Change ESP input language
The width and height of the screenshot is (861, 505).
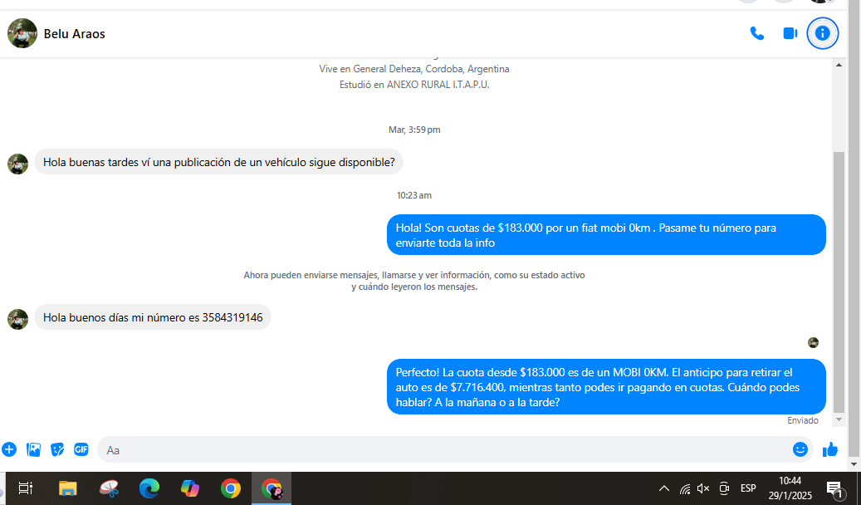(748, 488)
